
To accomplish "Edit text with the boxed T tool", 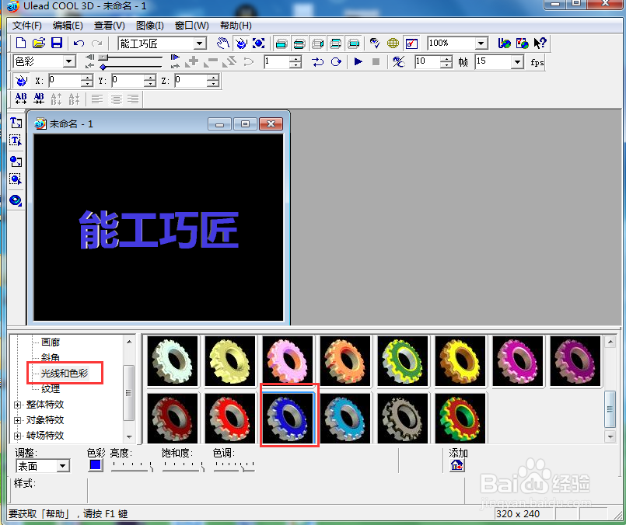I will (x=16, y=141).
